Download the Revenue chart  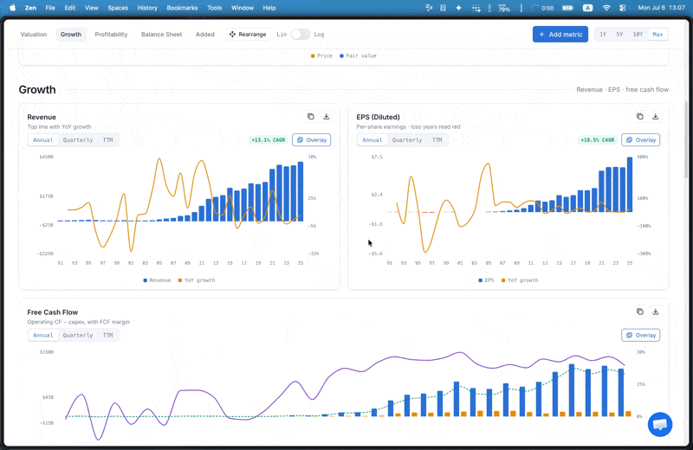(x=327, y=117)
